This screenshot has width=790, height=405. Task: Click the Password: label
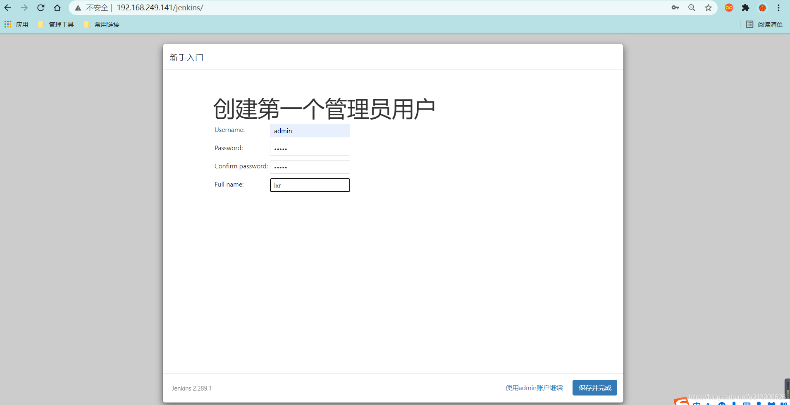(x=229, y=148)
